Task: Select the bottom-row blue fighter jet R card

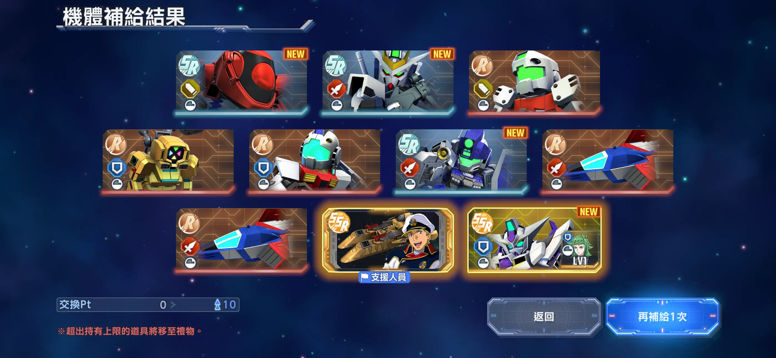Action: pyautogui.click(x=241, y=240)
